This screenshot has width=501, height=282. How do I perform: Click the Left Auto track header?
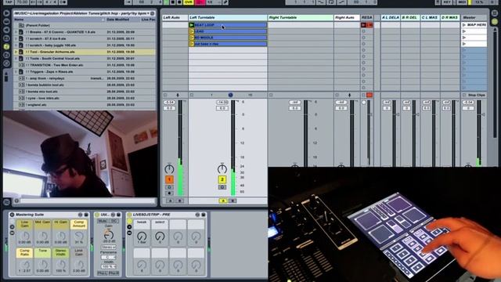(x=175, y=17)
